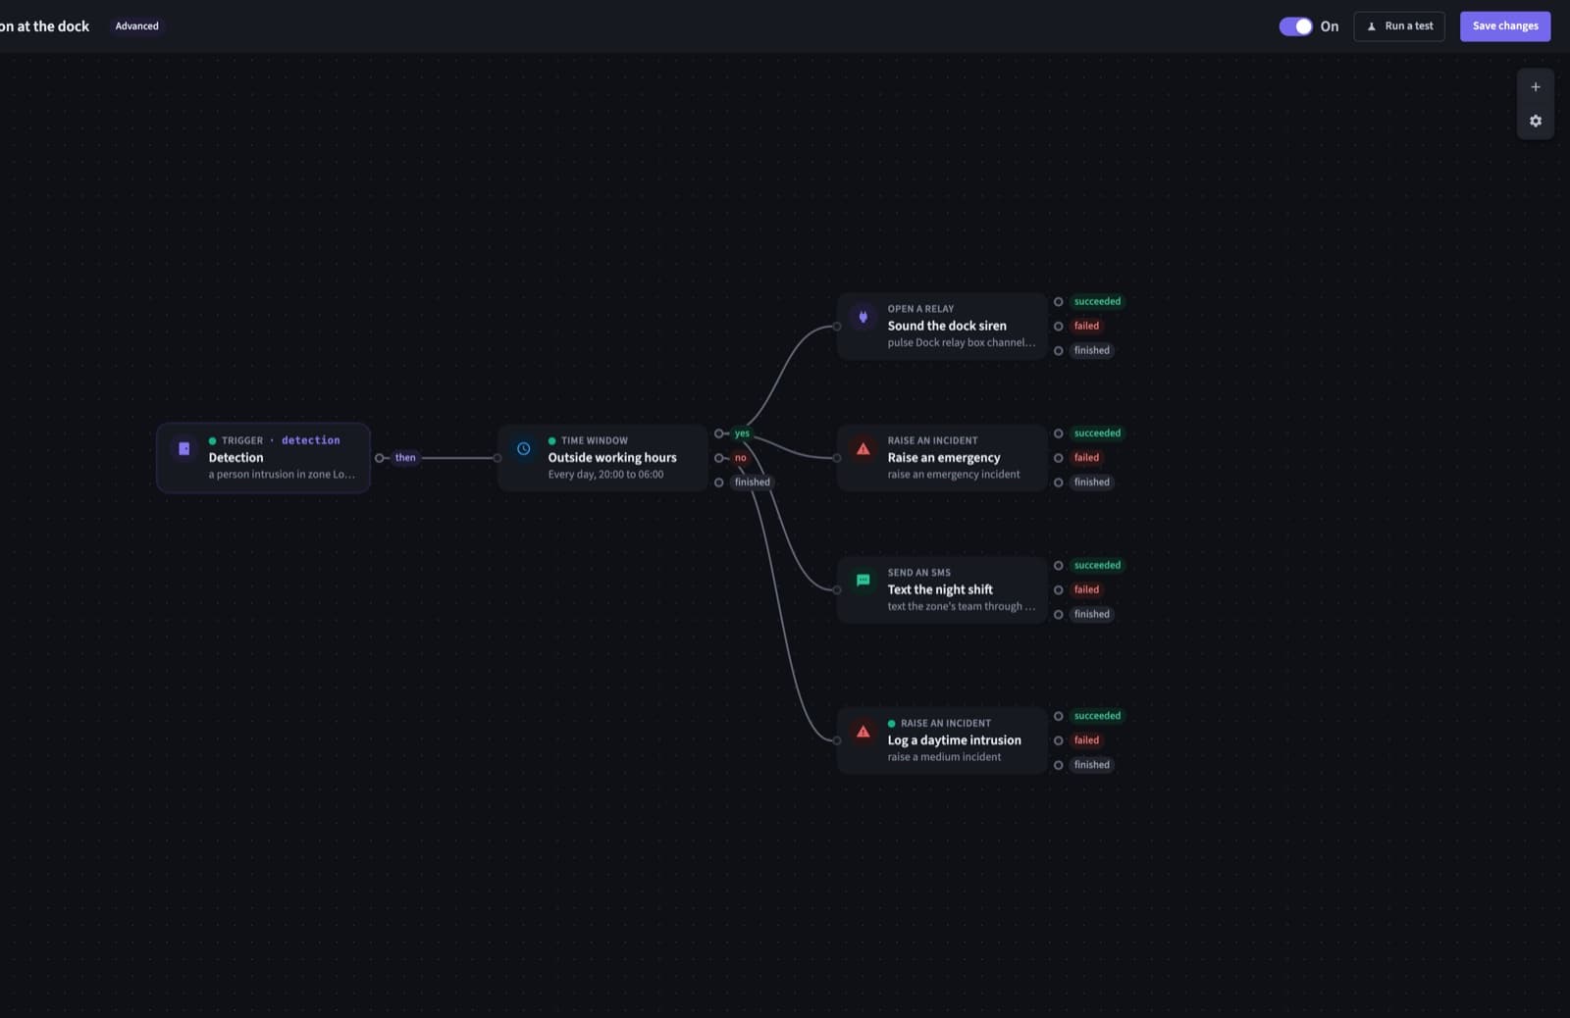Click the Detection node title text

click(x=235, y=458)
